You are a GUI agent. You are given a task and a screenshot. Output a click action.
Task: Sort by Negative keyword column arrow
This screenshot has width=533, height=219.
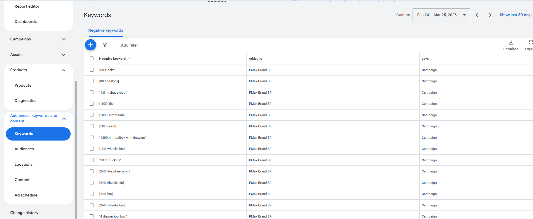(x=129, y=59)
